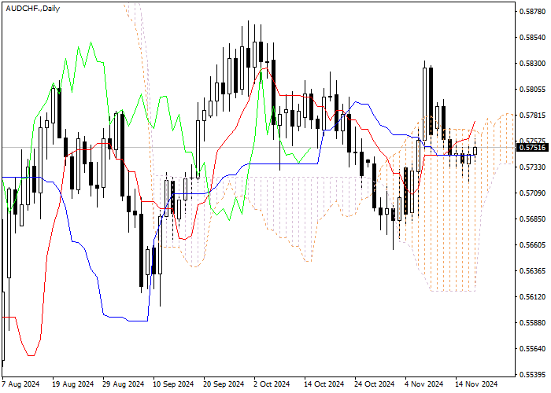Click the 20 Sep 2024 date label
Screen dimensions: 551x393
tap(225, 384)
